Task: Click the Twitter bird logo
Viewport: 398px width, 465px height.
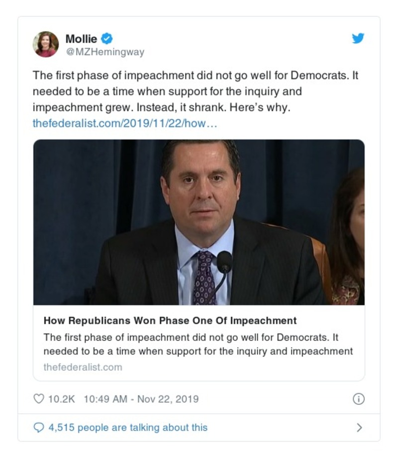Action: [x=358, y=38]
